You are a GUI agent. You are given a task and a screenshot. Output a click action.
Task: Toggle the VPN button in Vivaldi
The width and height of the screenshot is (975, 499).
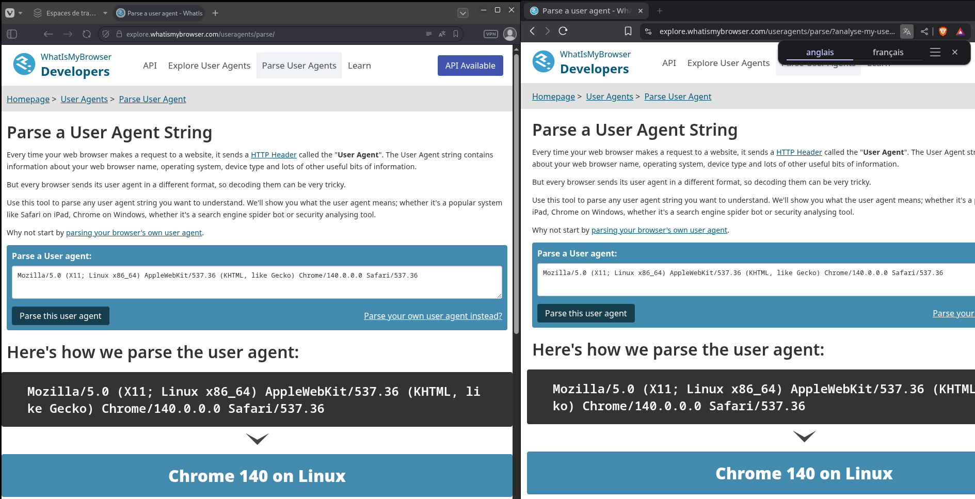[x=490, y=34]
